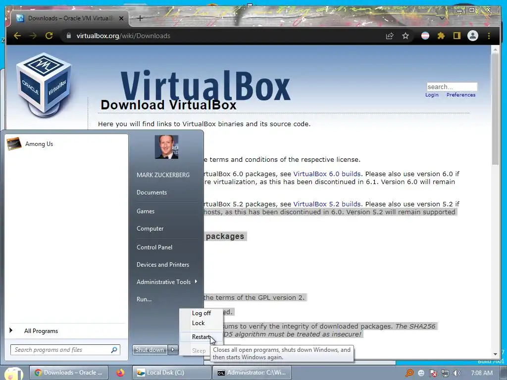The width and height of the screenshot is (507, 380).
Task: Click the user account picture
Action: click(x=166, y=146)
